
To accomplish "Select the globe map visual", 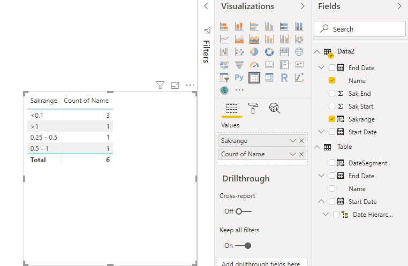I will [x=299, y=52].
